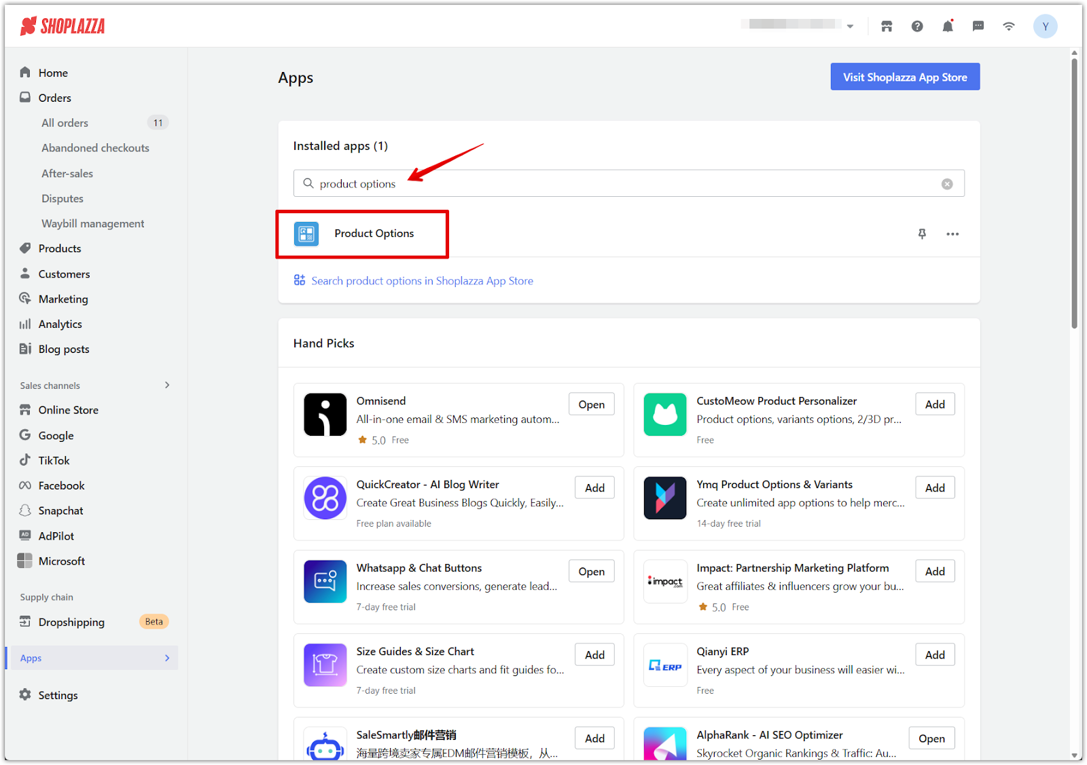
Task: Click the Product Options app icon
Action: tap(306, 234)
